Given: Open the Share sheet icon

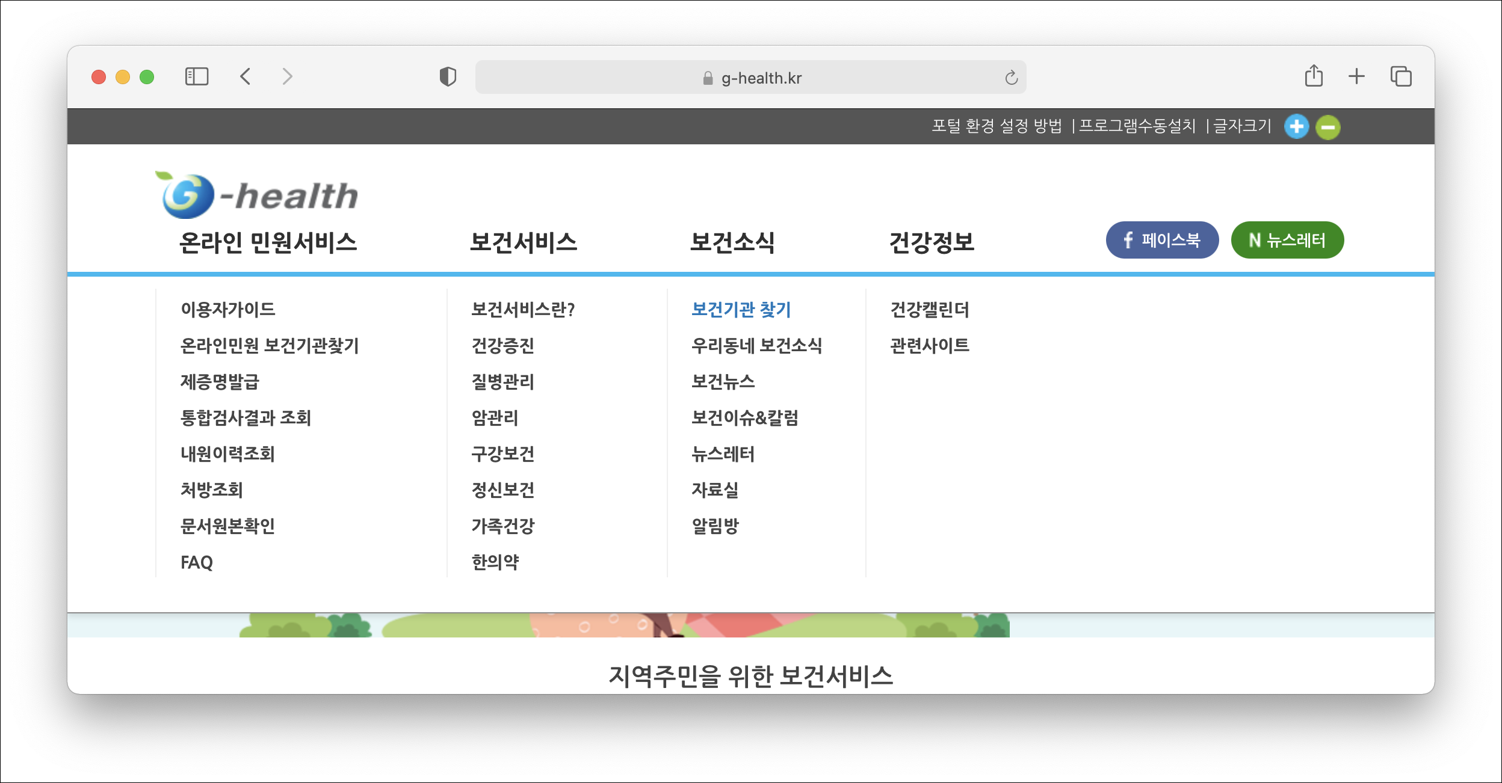Looking at the screenshot, I should pos(1314,76).
